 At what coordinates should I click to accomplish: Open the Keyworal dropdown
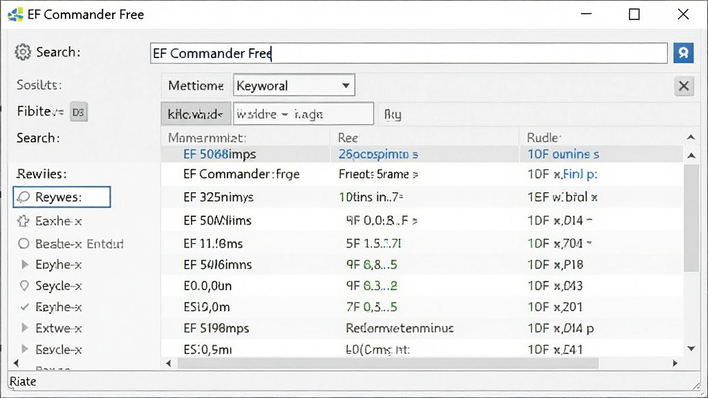(294, 85)
